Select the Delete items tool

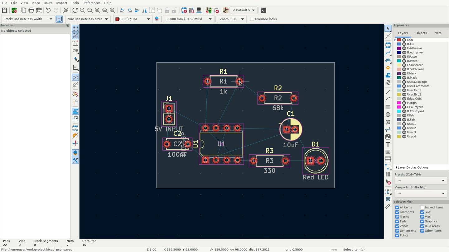pos(388,182)
